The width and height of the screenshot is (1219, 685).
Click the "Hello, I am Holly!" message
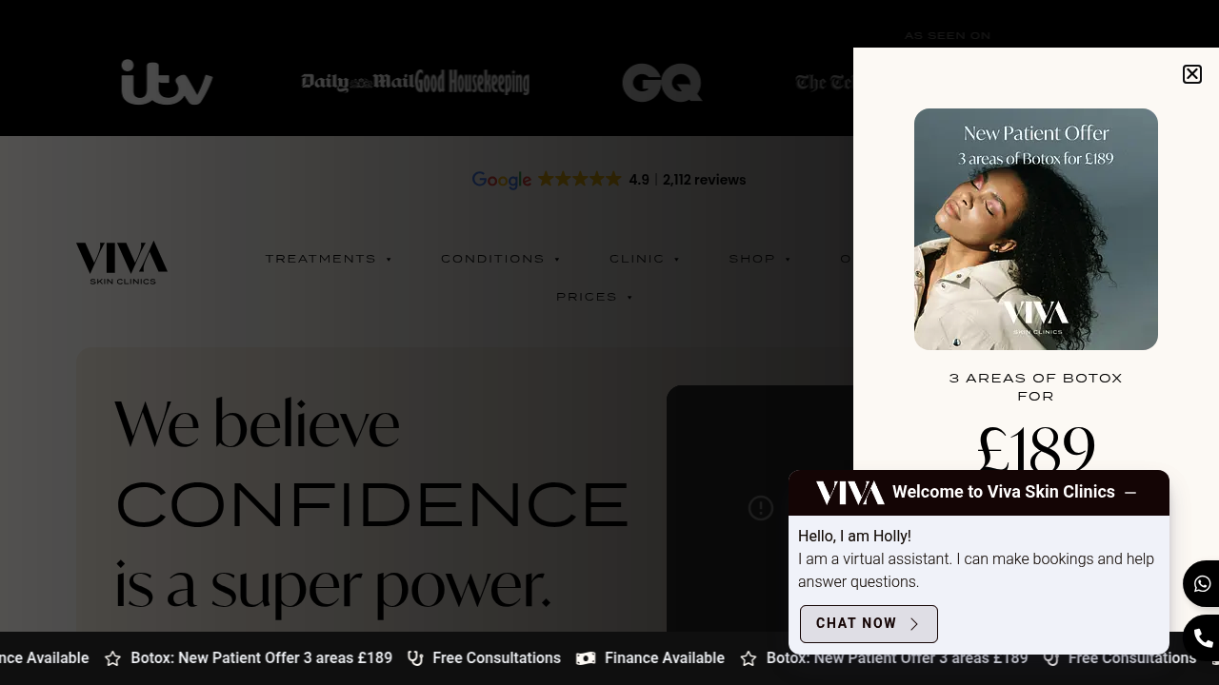[x=854, y=537]
